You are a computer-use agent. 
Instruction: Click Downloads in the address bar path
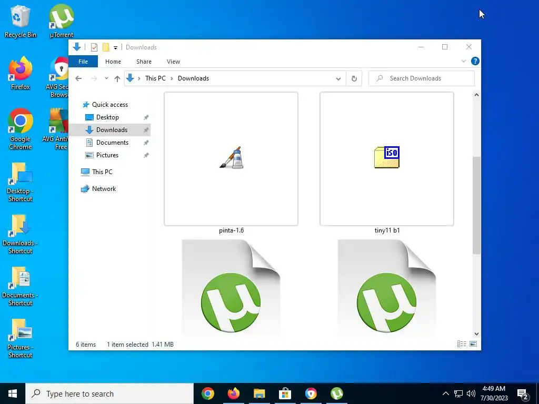click(193, 78)
